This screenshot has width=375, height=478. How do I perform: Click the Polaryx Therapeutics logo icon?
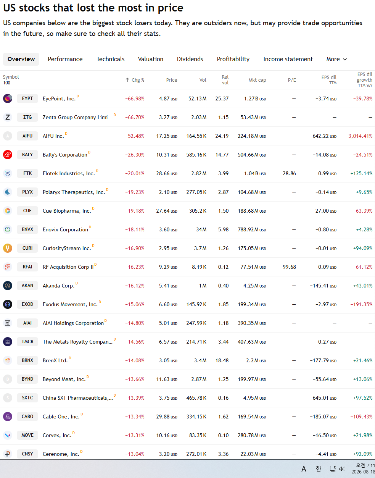tap(8, 192)
